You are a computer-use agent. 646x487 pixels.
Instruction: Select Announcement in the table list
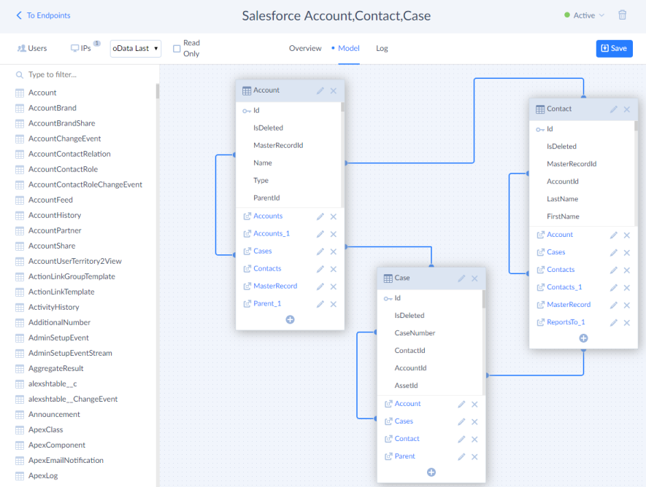click(x=54, y=414)
